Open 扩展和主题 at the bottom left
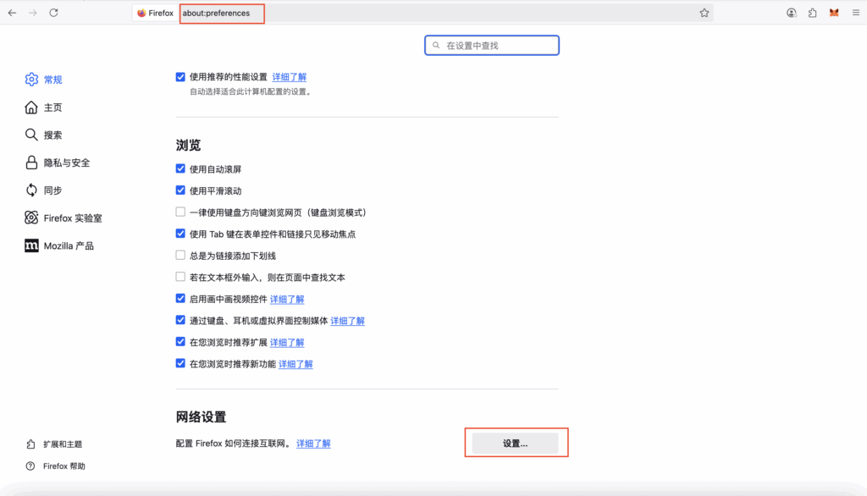 click(62, 444)
